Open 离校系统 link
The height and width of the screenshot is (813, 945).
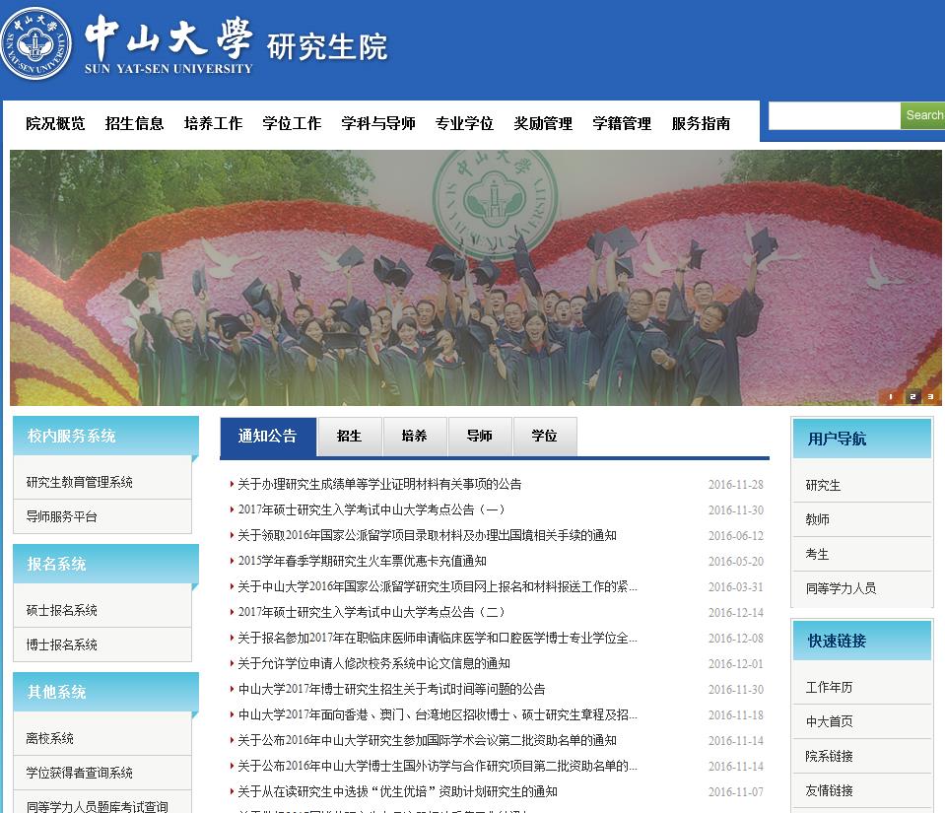coord(49,738)
